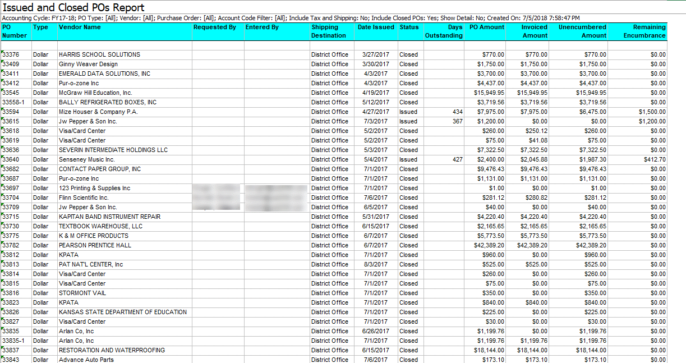
Task: Click PO amount $18,144.00
Action: pos(489,351)
